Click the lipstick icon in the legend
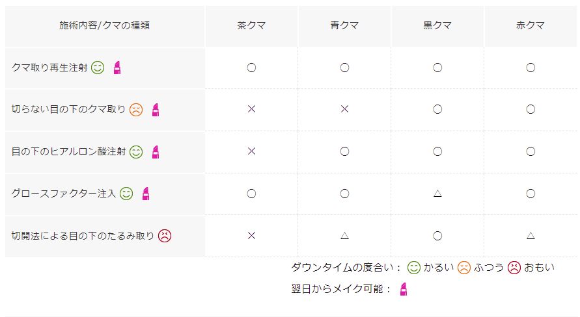 (x=404, y=289)
